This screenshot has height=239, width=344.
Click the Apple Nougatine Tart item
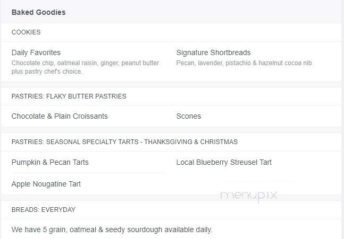point(46,184)
